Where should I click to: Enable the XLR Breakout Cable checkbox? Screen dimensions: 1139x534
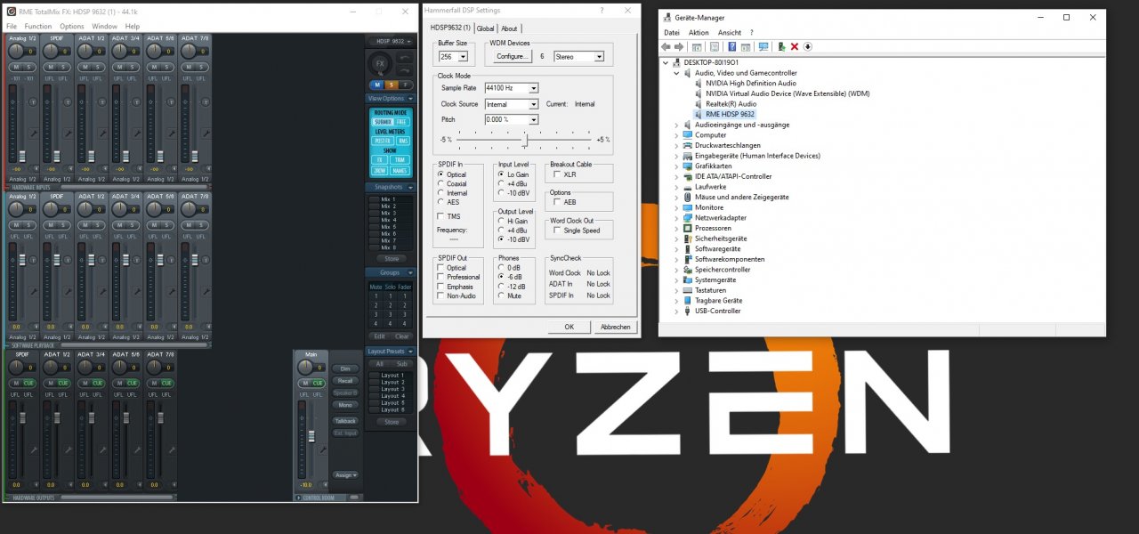coord(557,174)
